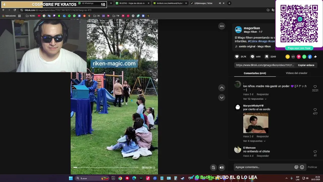The height and width of the screenshot is (182, 323).
Task: Expand 'Ver 4 respuestas' replies
Action: (x=254, y=141)
